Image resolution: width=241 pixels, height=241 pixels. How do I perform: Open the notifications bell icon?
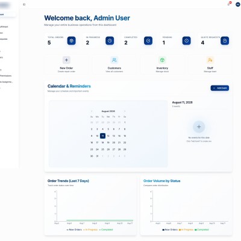pos(229,4)
